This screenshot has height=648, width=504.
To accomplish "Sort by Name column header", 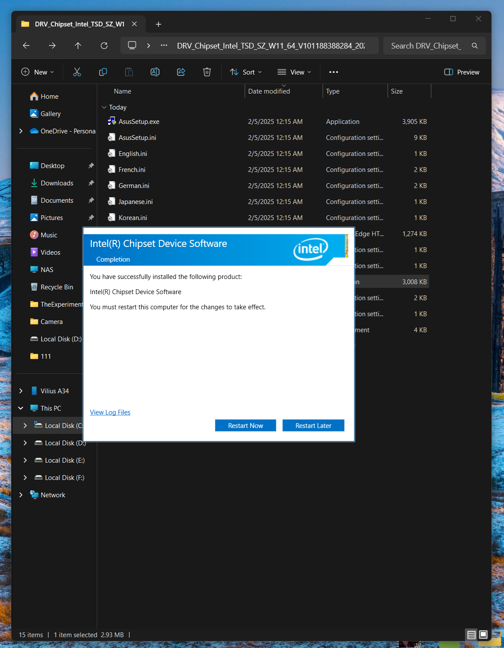I will [x=123, y=91].
